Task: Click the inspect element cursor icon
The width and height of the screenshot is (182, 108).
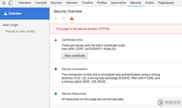Action: click(x=4, y=3)
